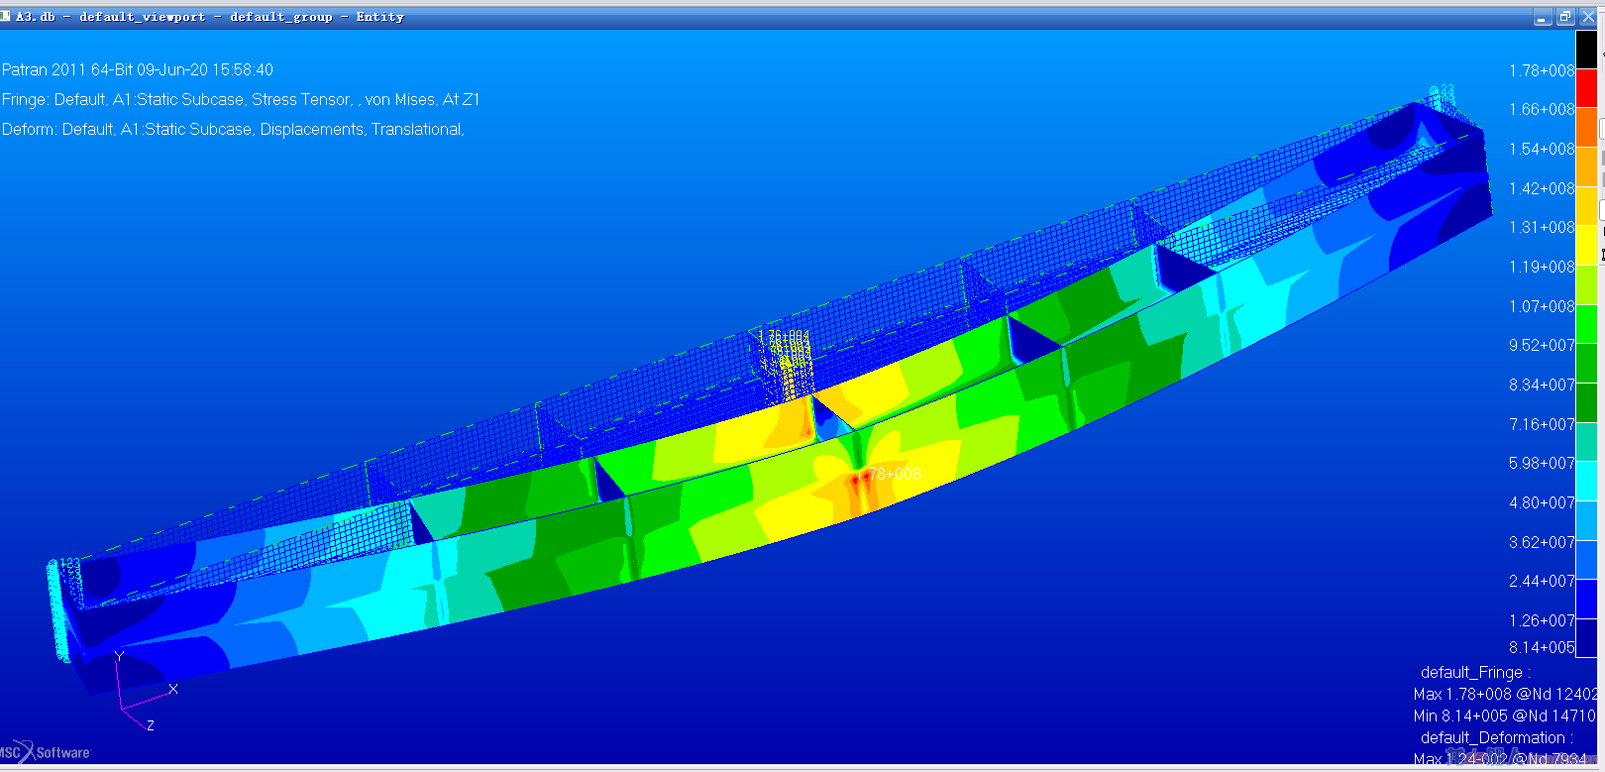Select blue swatch below 2.44+007
Viewport: 1605px width, 772px height.
point(1586,600)
